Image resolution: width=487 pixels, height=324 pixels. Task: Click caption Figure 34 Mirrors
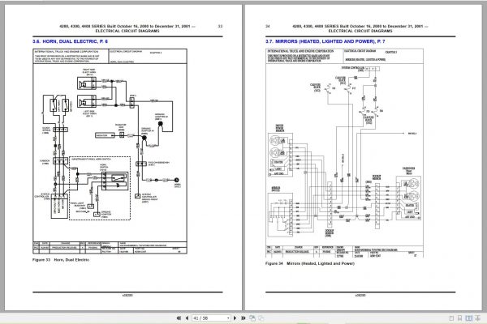tap(310, 263)
